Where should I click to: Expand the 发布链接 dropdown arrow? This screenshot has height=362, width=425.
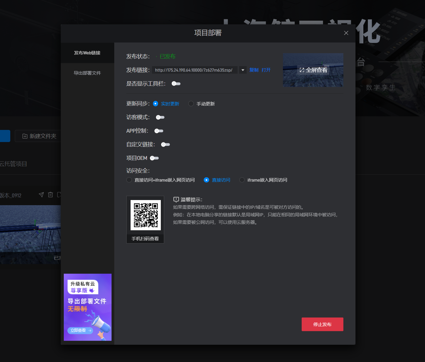[243, 70]
